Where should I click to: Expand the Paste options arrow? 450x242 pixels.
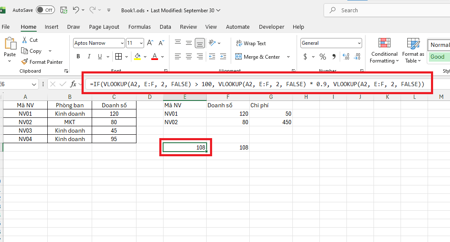(9, 61)
